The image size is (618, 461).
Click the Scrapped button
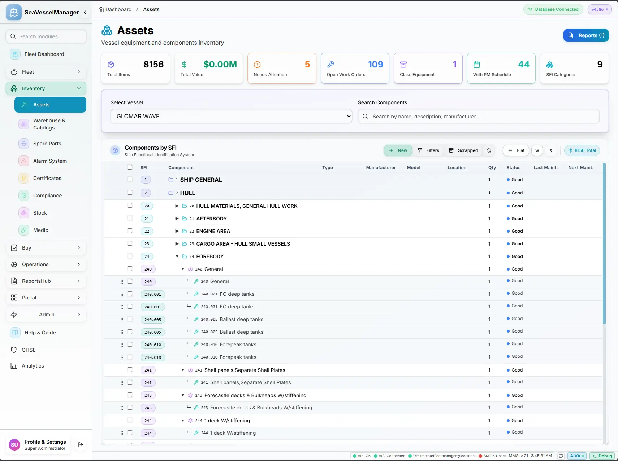[x=463, y=150]
